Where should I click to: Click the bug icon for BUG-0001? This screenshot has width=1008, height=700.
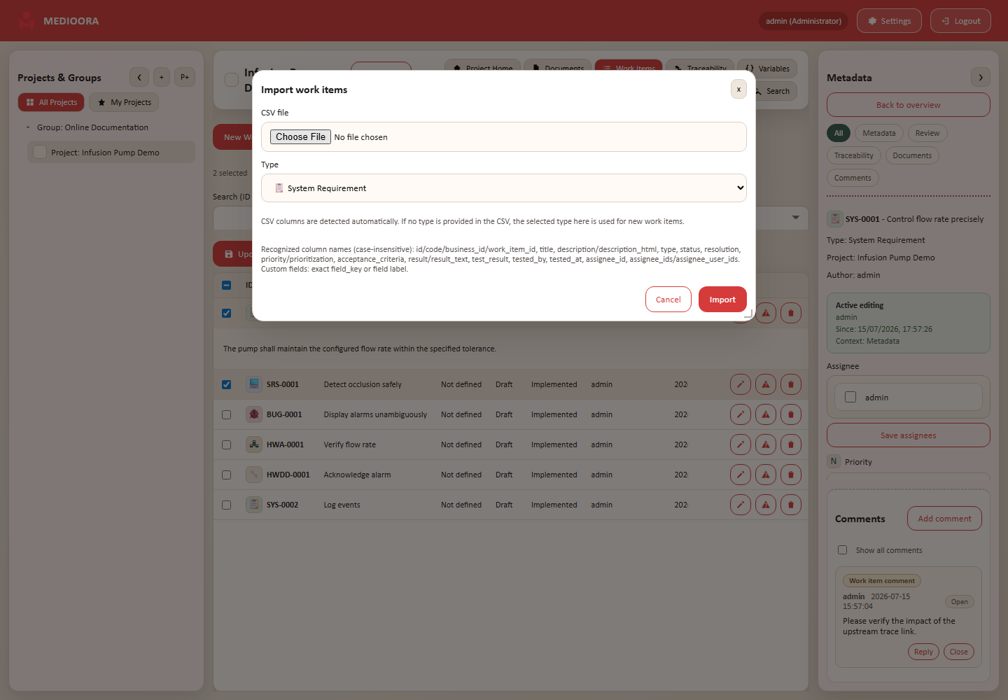point(254,414)
